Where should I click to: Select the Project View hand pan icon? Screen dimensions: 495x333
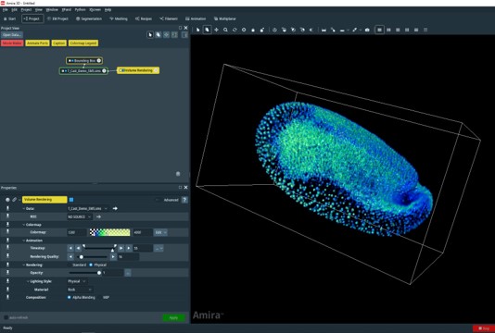[159, 34]
